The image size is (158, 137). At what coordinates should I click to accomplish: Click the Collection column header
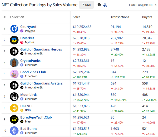point(17,17)
